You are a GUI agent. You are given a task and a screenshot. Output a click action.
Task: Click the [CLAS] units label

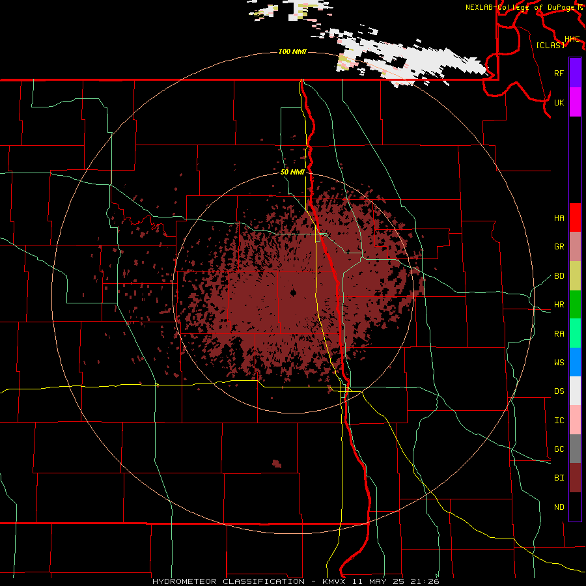(550, 45)
